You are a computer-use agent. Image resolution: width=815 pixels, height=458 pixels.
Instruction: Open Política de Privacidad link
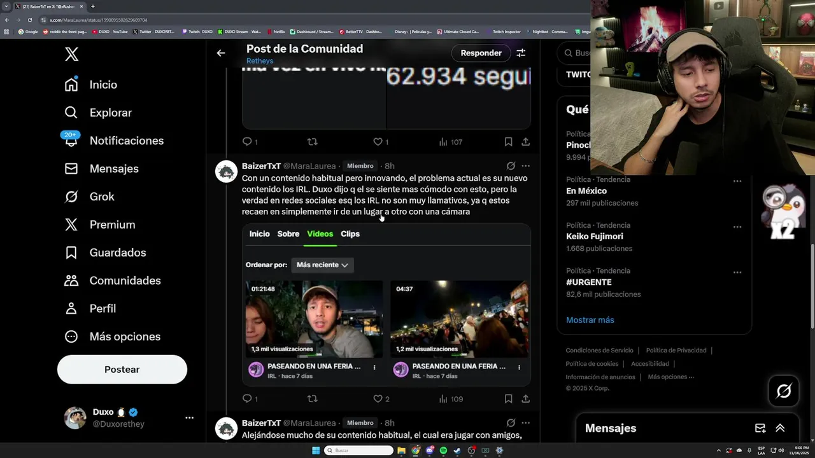(x=676, y=350)
